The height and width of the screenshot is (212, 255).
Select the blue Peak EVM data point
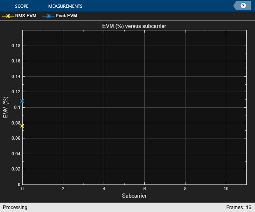point(22,101)
